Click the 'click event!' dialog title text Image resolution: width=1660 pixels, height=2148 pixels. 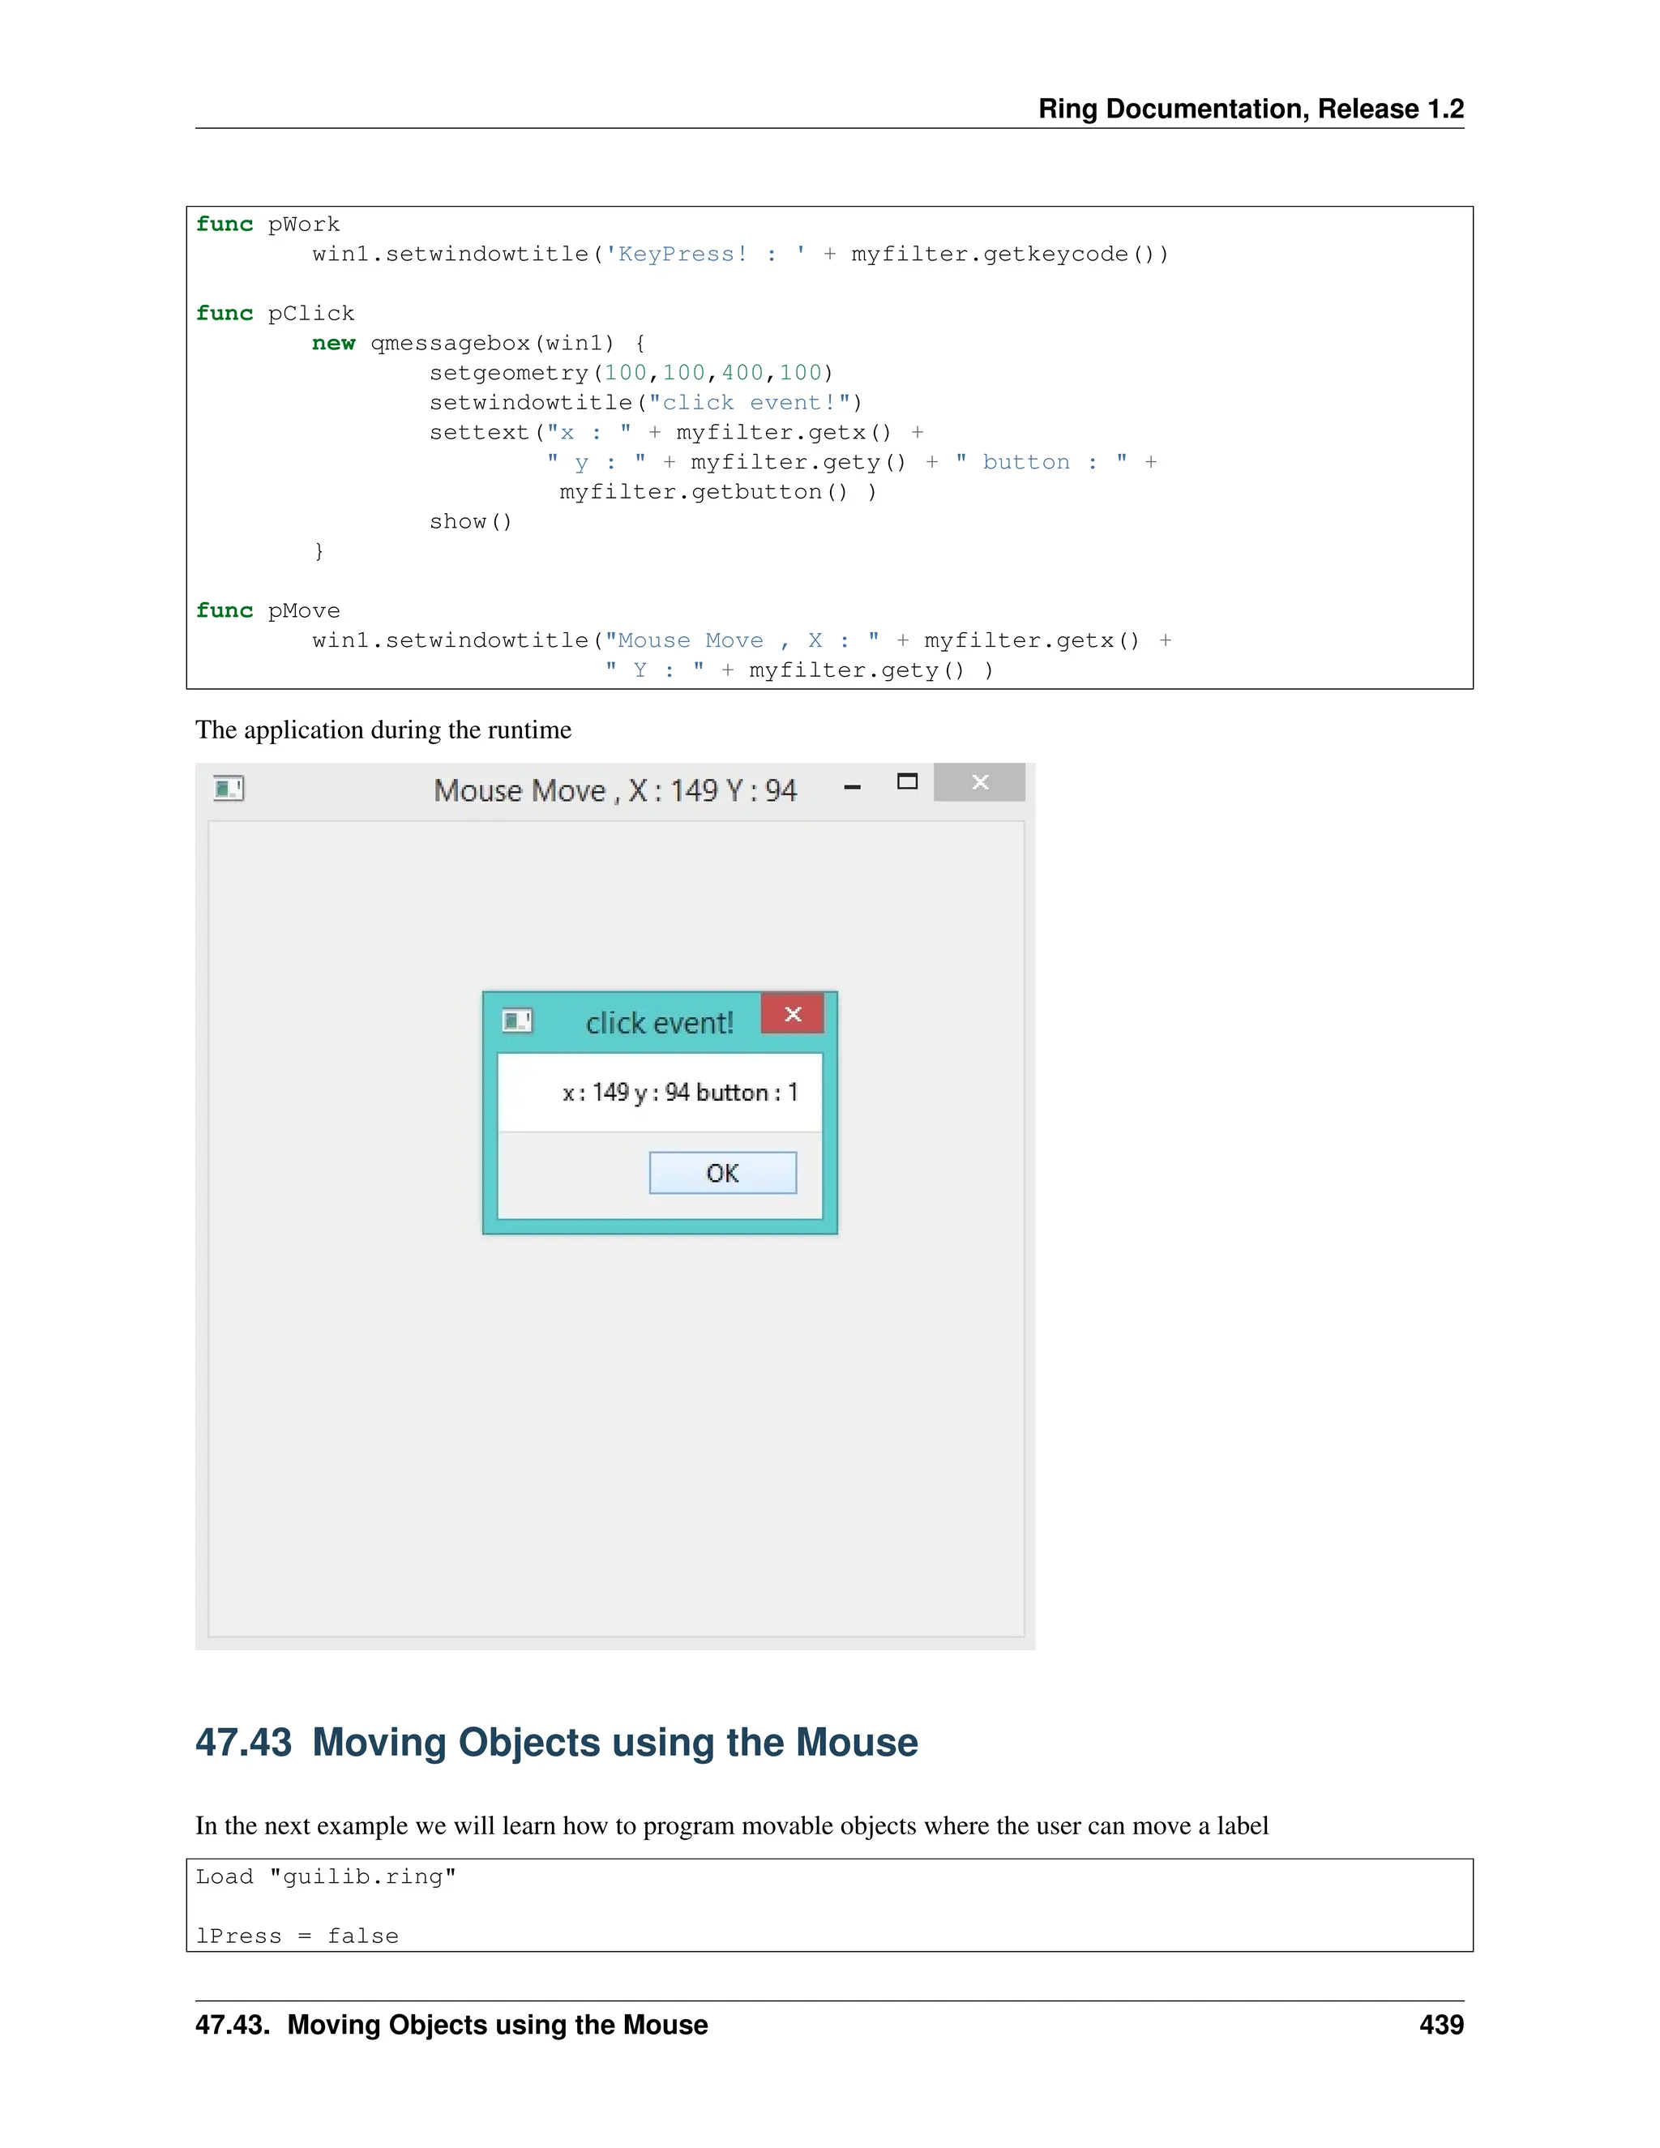tap(659, 1024)
